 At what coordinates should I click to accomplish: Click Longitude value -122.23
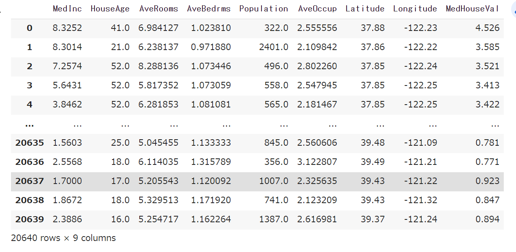point(421,28)
